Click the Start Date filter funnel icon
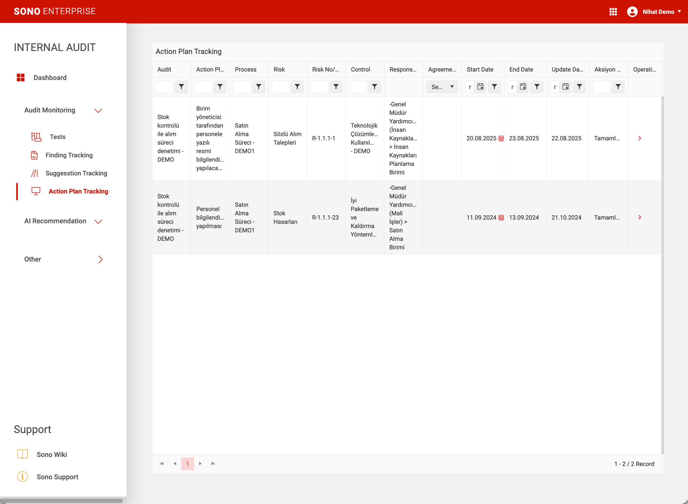Screen dimensions: 688x504 click(x=494, y=87)
